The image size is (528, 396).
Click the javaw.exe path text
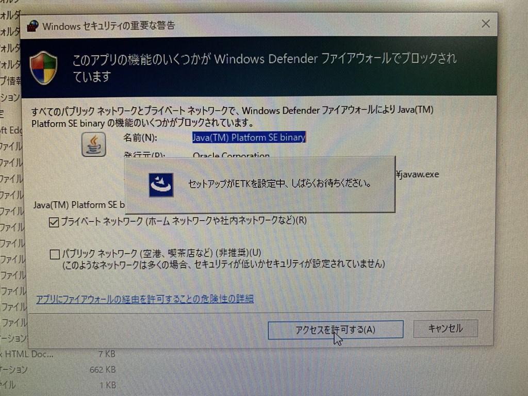coord(417,174)
